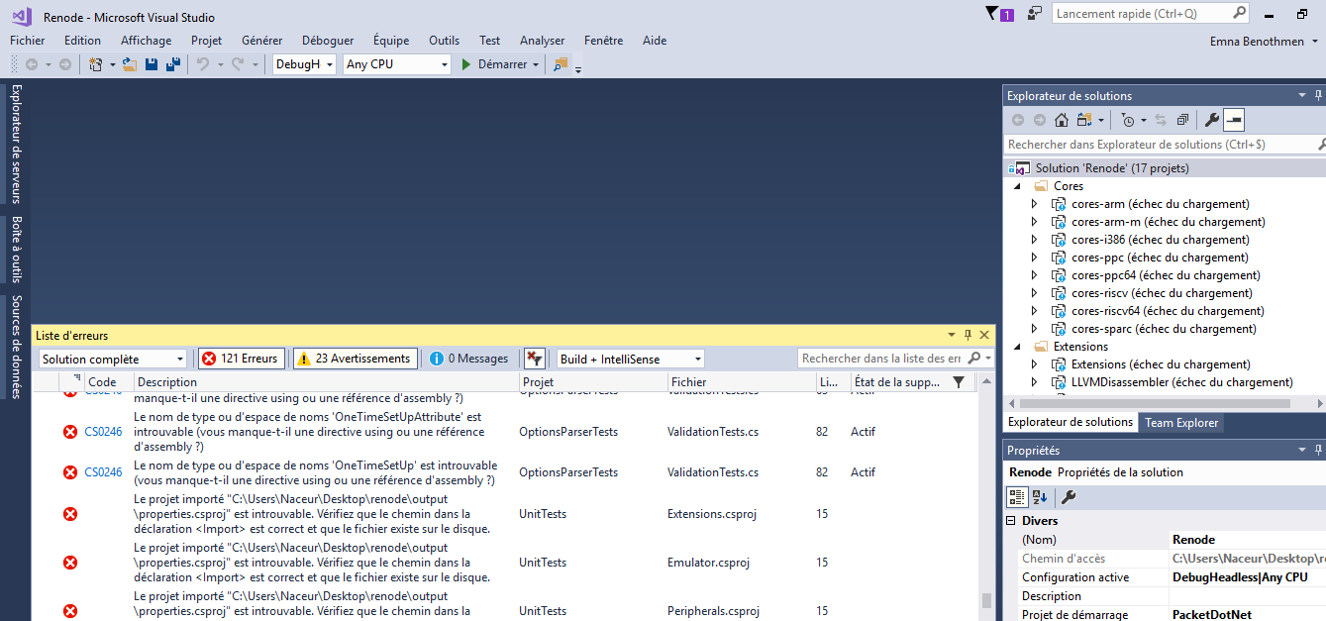Image resolution: width=1326 pixels, height=621 pixels.
Task: Collapse the Divers property category
Action: pyautogui.click(x=1011, y=521)
